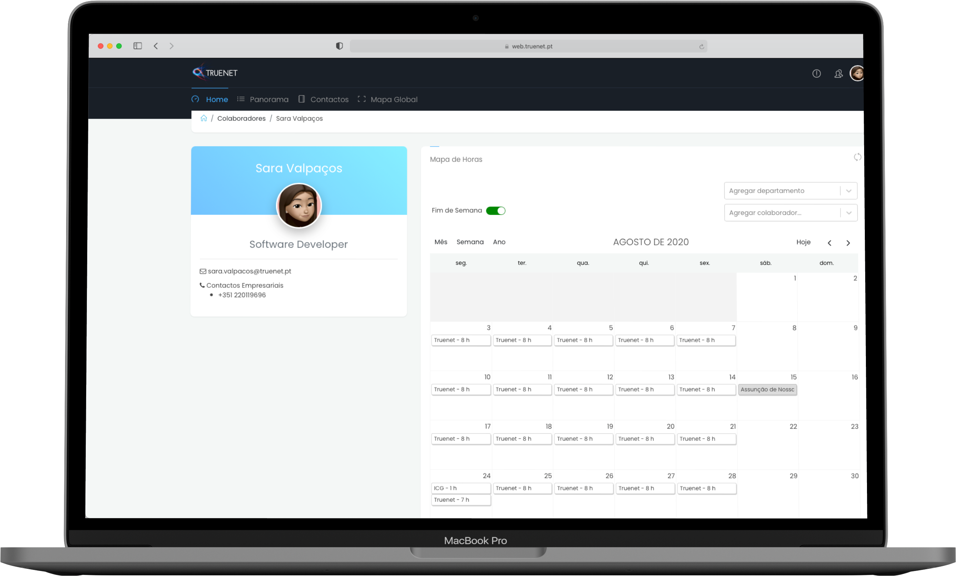The height and width of the screenshot is (576, 956).
Task: Click the Colaboradores breadcrumb link
Action: pyautogui.click(x=241, y=118)
